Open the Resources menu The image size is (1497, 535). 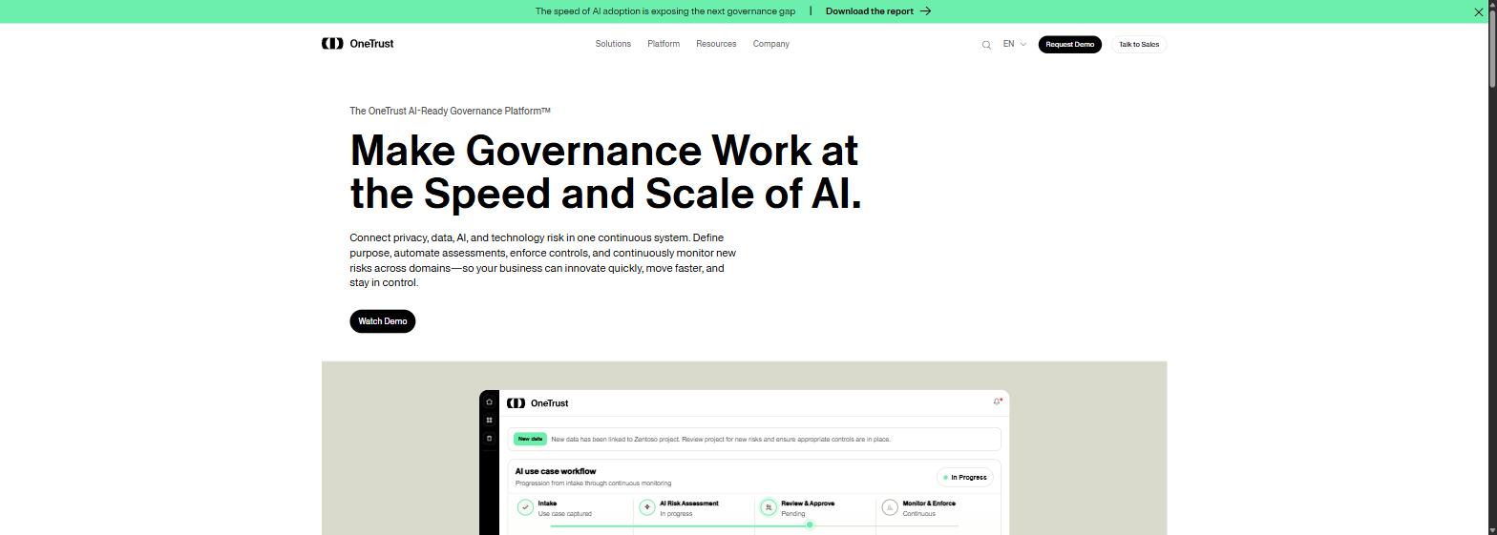click(x=716, y=44)
